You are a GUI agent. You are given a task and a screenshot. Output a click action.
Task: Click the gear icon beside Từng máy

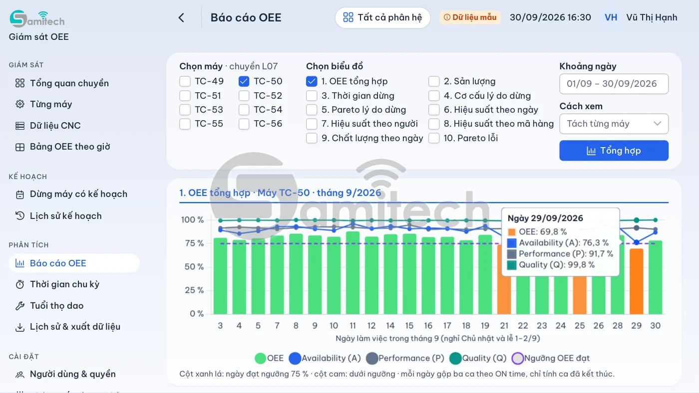pyautogui.click(x=20, y=104)
